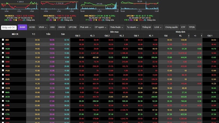Select the ACB checkbox
This screenshot has height=123, width=219.
tap(3, 96)
